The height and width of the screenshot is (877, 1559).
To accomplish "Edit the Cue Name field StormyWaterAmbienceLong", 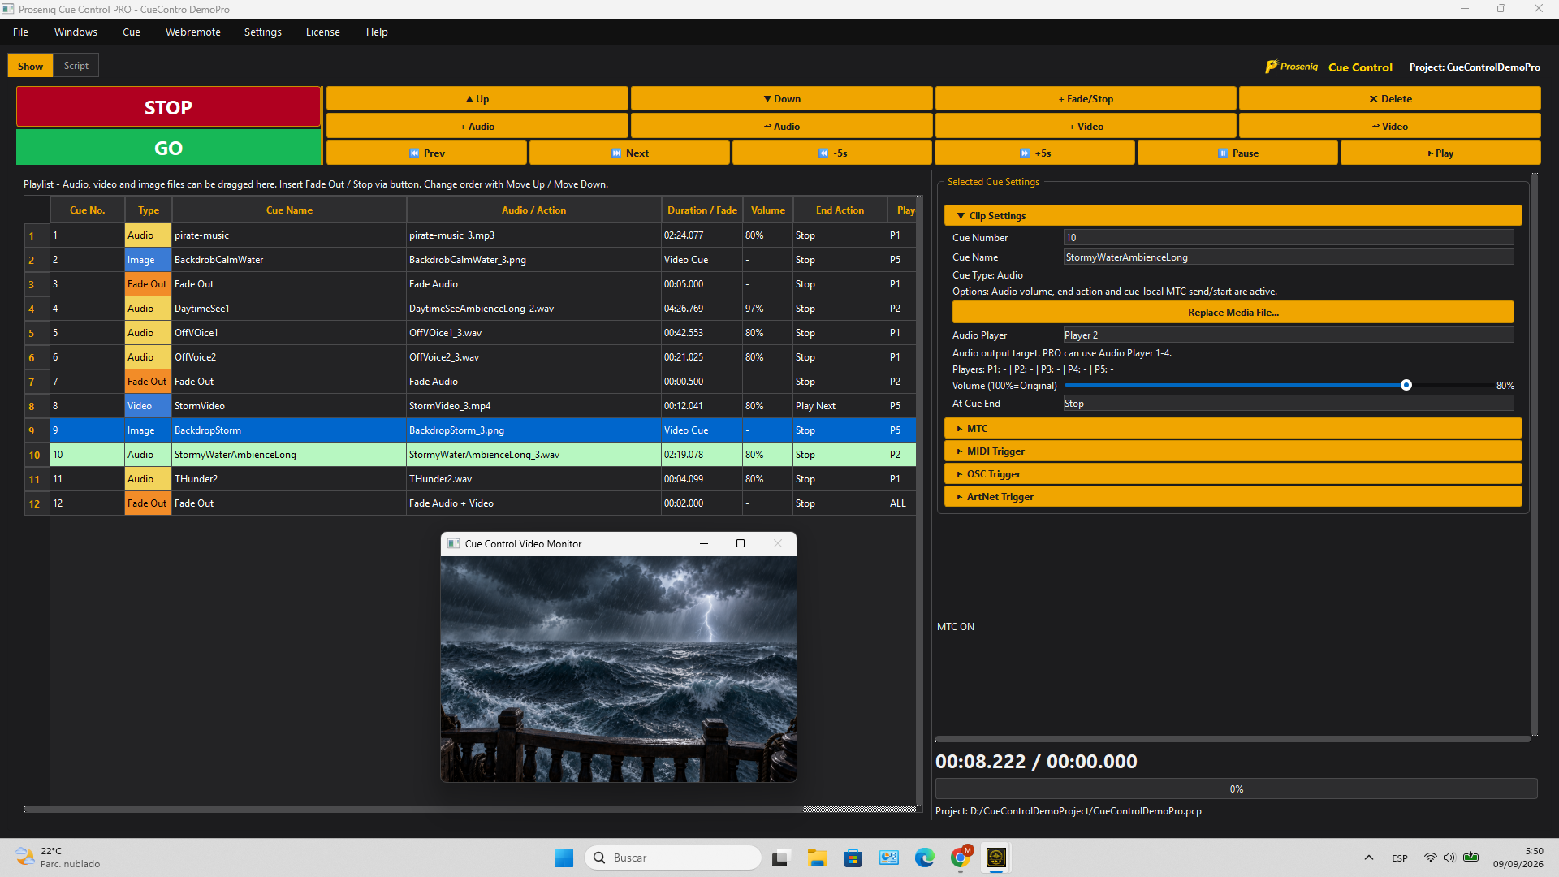I will pos(1288,257).
